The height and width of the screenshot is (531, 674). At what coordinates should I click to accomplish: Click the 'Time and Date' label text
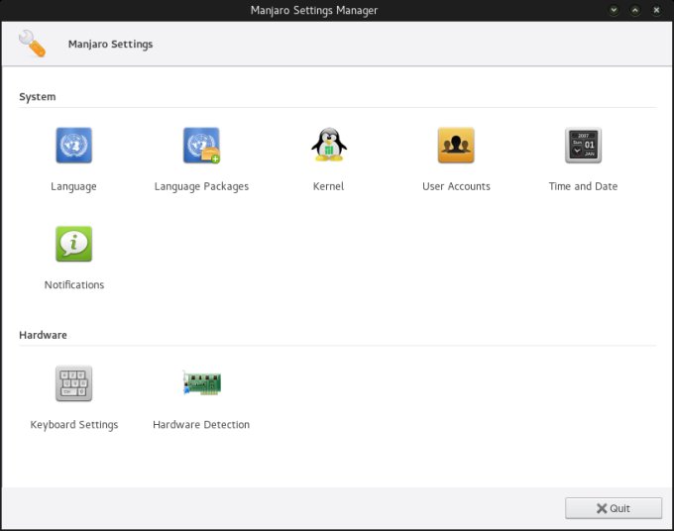[x=583, y=186]
